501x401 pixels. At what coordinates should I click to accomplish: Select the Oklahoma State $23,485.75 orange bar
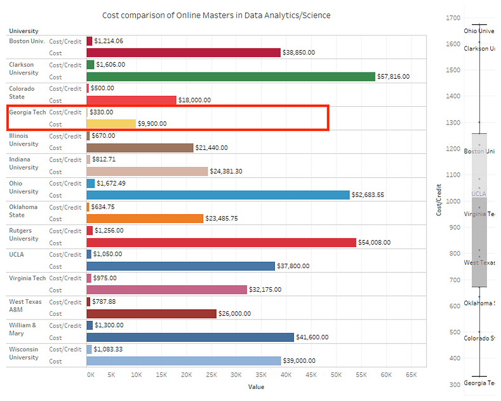145,219
